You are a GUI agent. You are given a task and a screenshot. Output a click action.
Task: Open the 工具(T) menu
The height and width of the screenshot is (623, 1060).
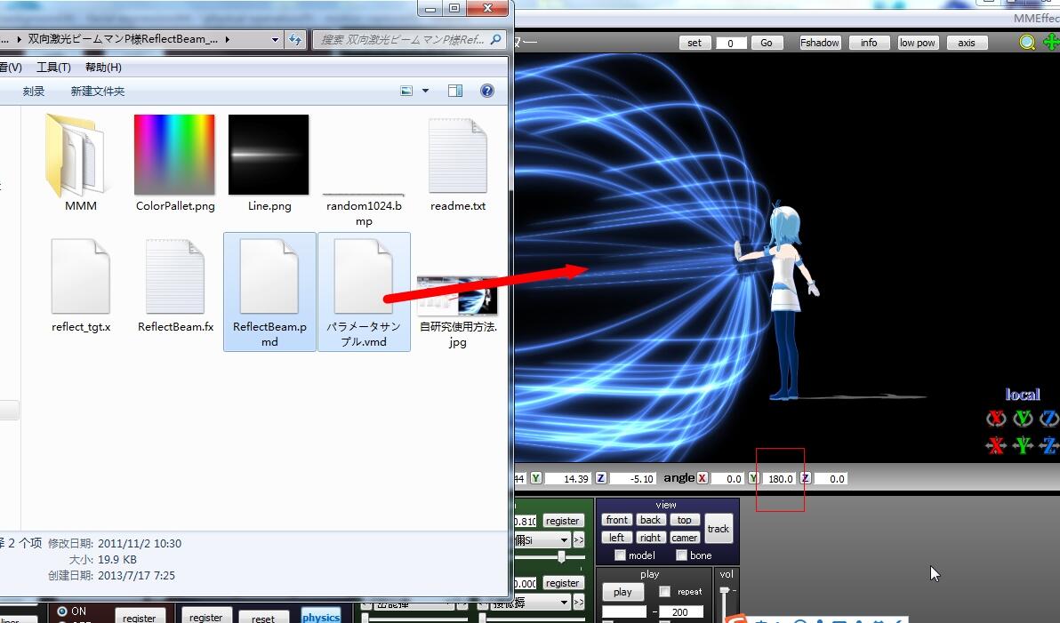coord(53,67)
